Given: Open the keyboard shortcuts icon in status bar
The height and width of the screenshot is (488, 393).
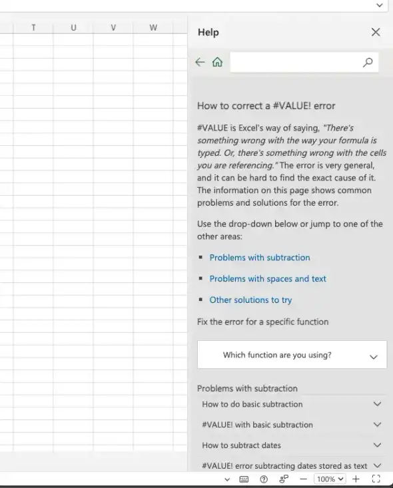Looking at the screenshot, I should coord(244,479).
